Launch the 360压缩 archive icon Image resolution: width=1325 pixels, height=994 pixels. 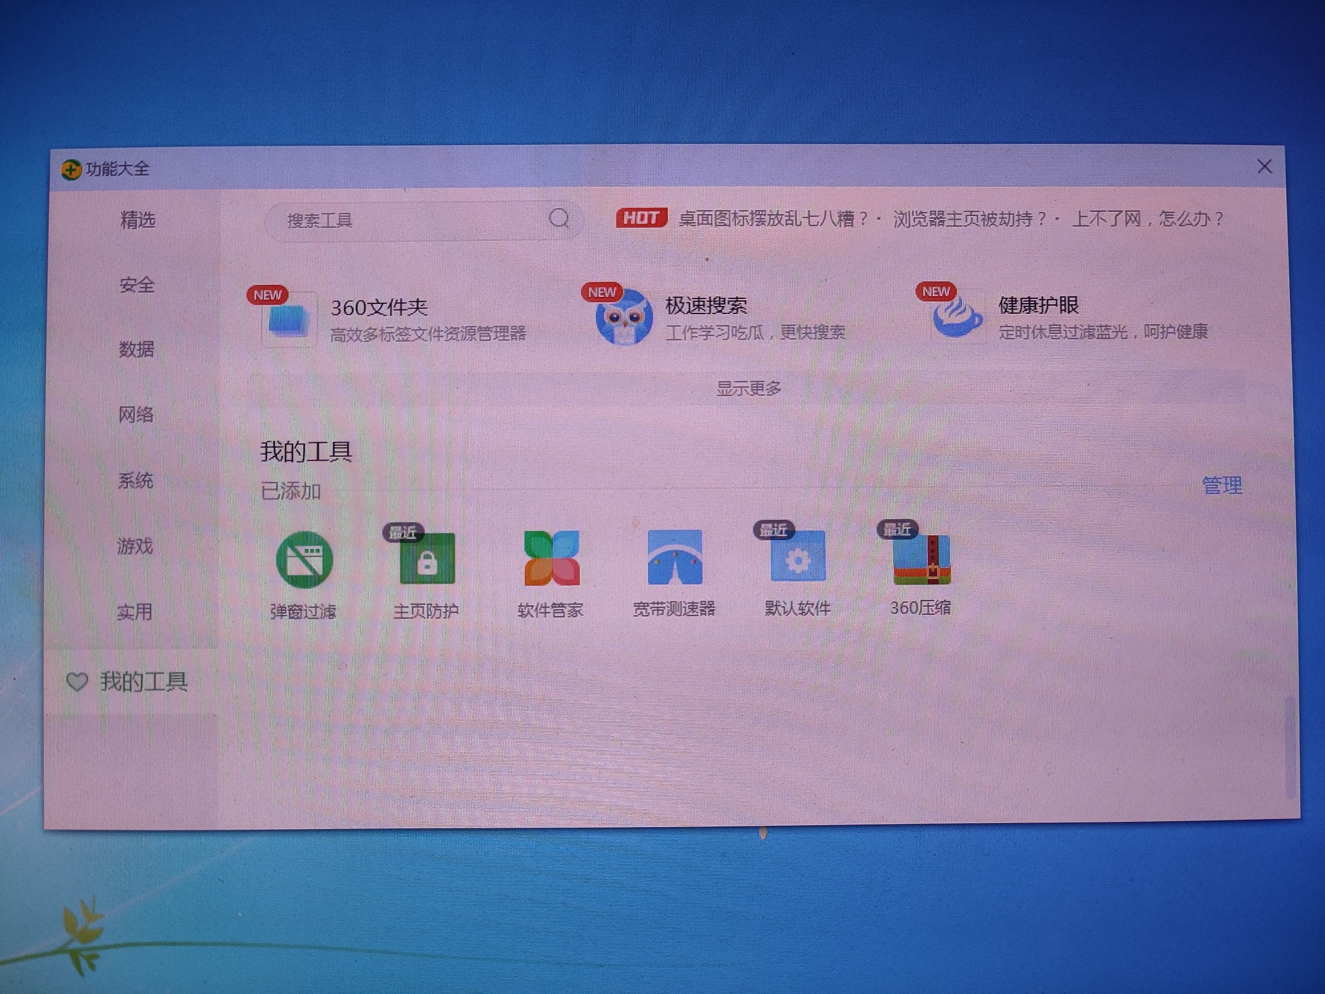pos(922,559)
